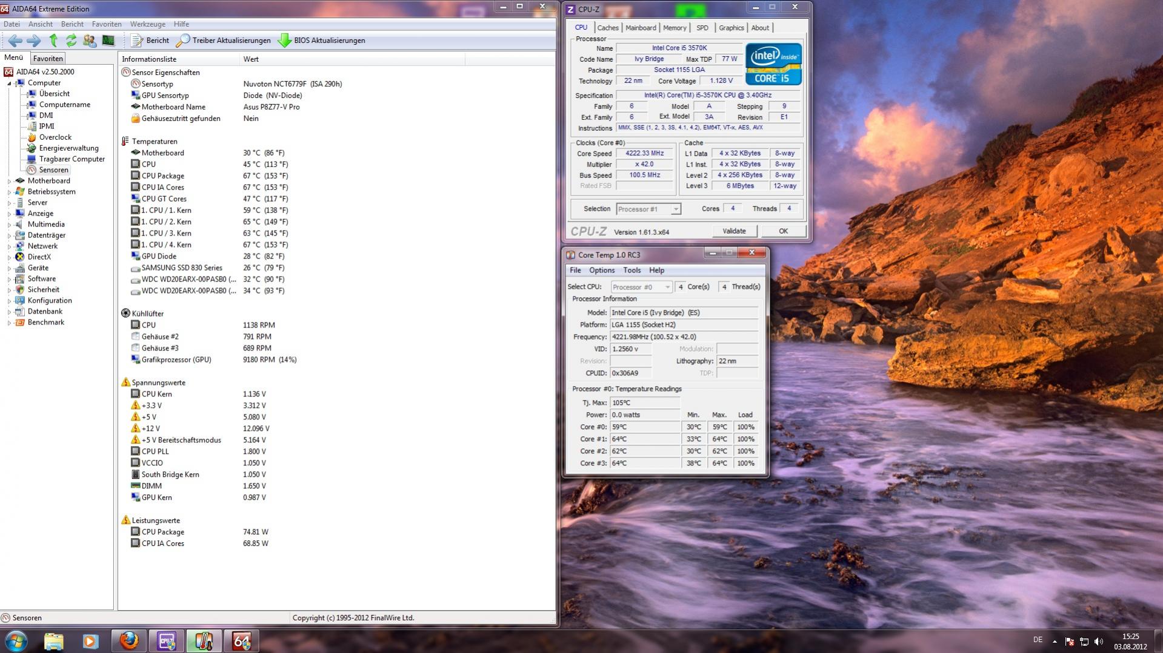Click the Benchmark icon in sidebar
Viewport: 1163px width, 653px height.
pos(20,323)
